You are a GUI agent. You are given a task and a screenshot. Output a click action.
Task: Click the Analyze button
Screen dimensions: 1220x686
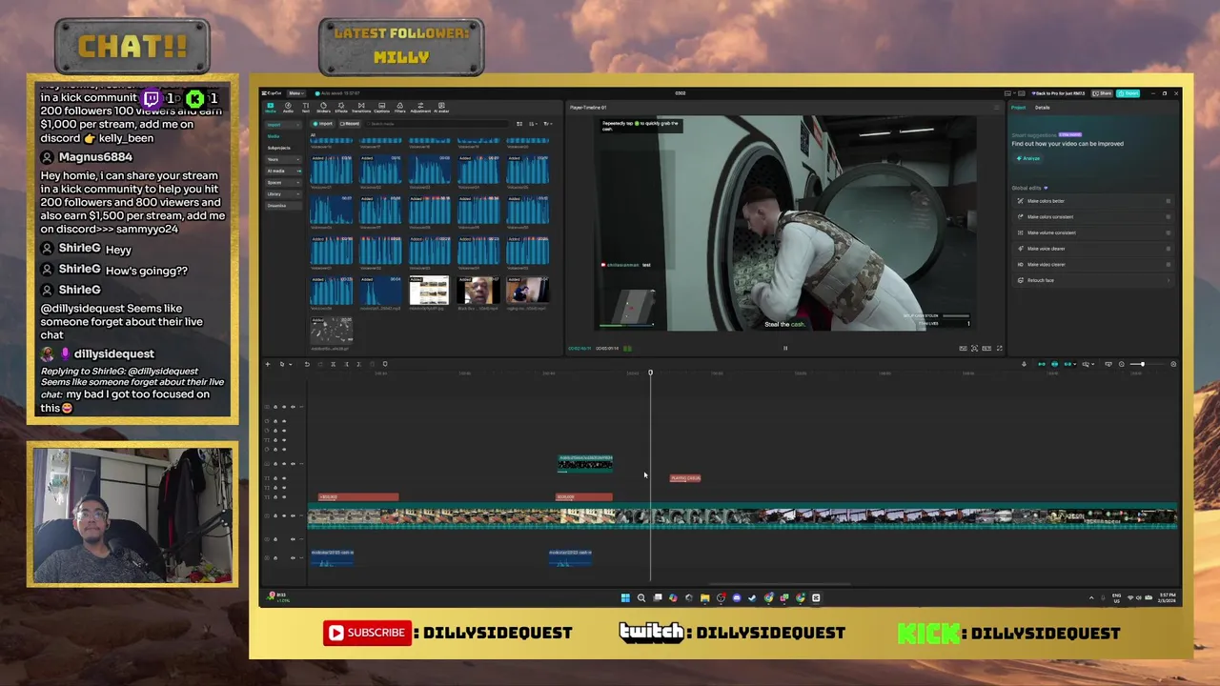(1028, 158)
